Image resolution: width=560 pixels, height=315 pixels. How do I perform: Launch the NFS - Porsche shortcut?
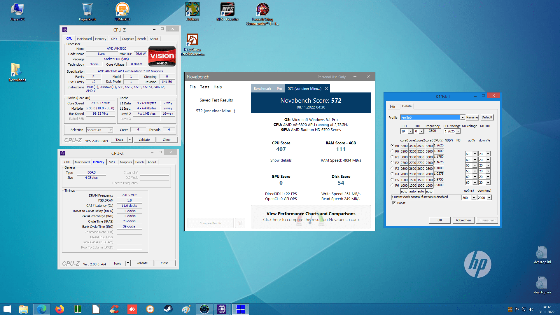228,12
